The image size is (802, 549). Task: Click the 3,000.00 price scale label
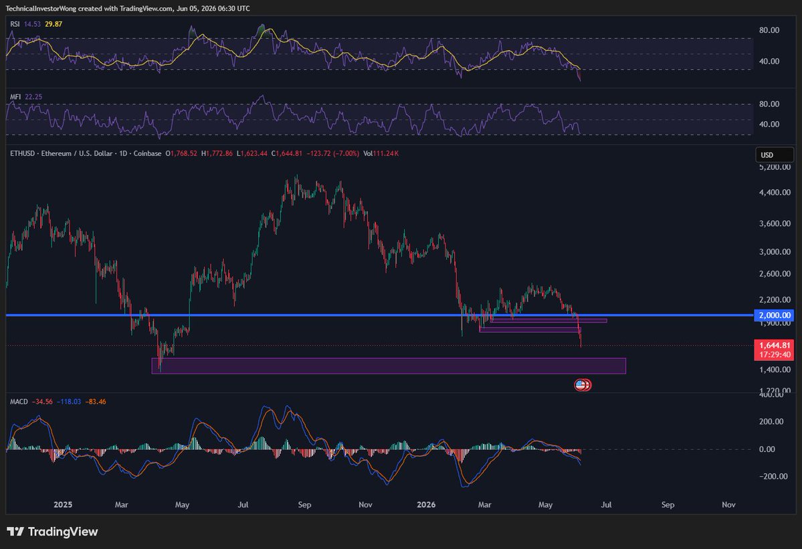(775, 252)
